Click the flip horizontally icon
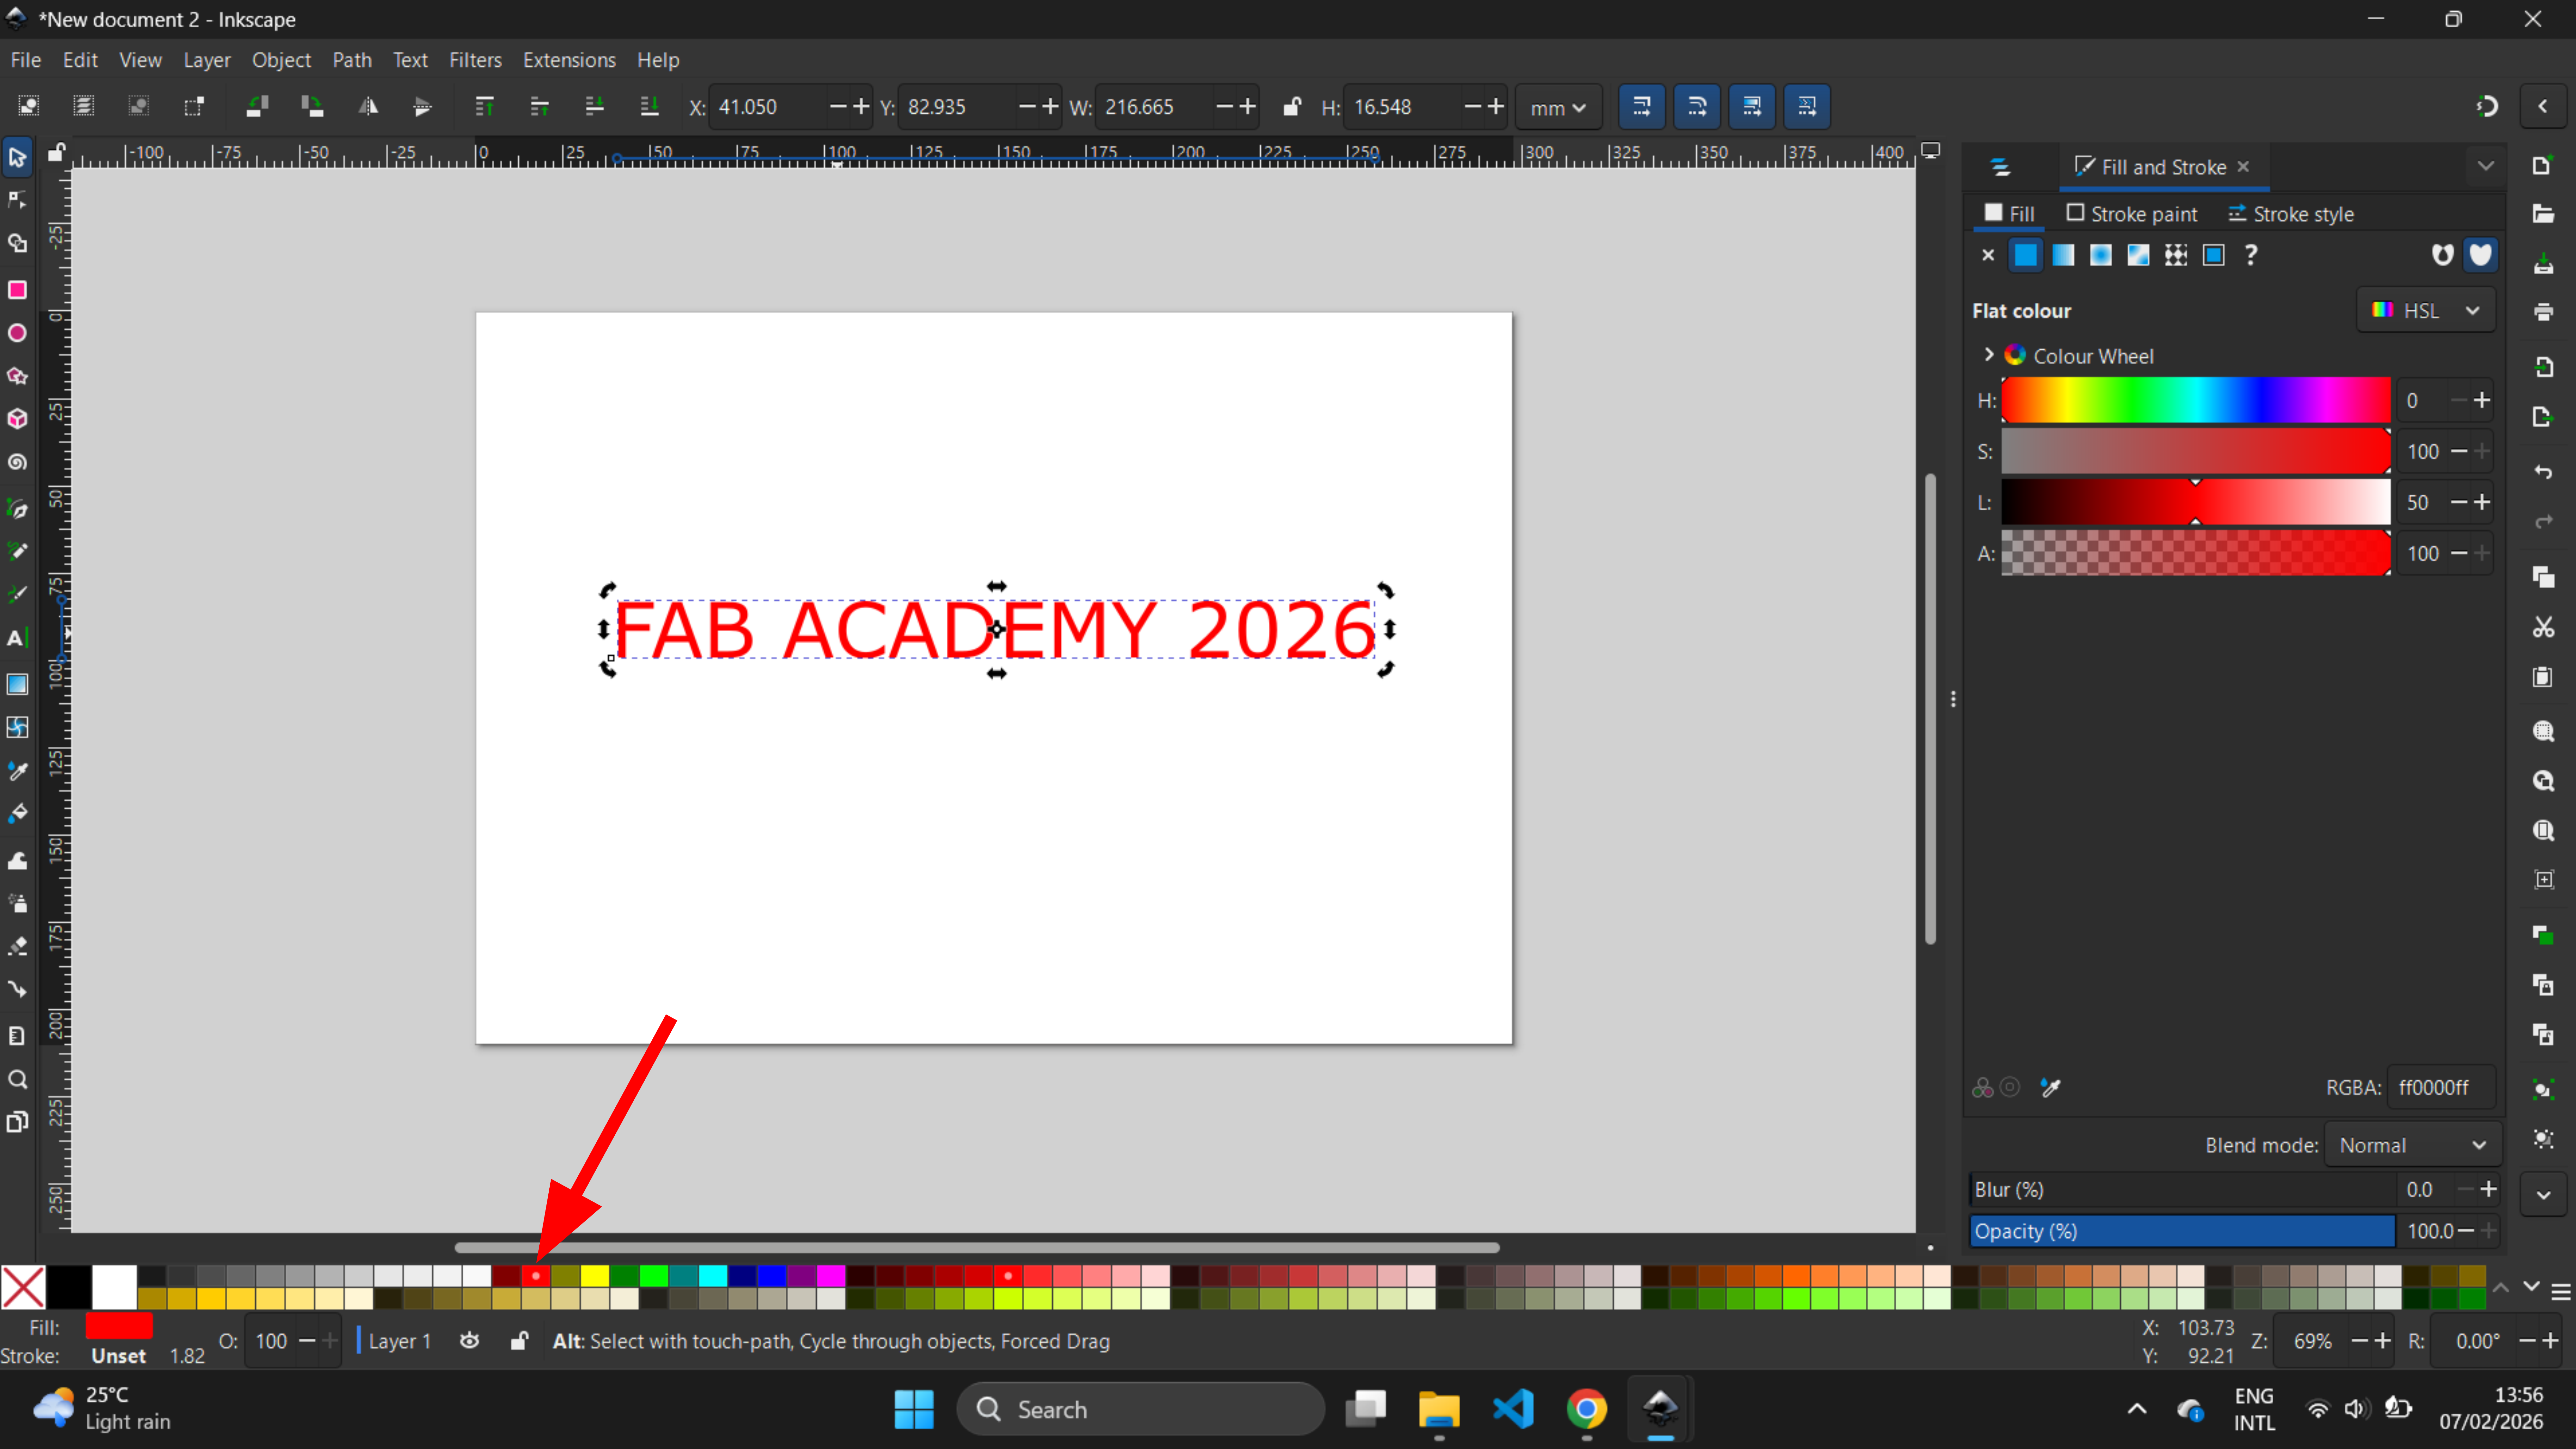2576x1449 pixels. 368,106
